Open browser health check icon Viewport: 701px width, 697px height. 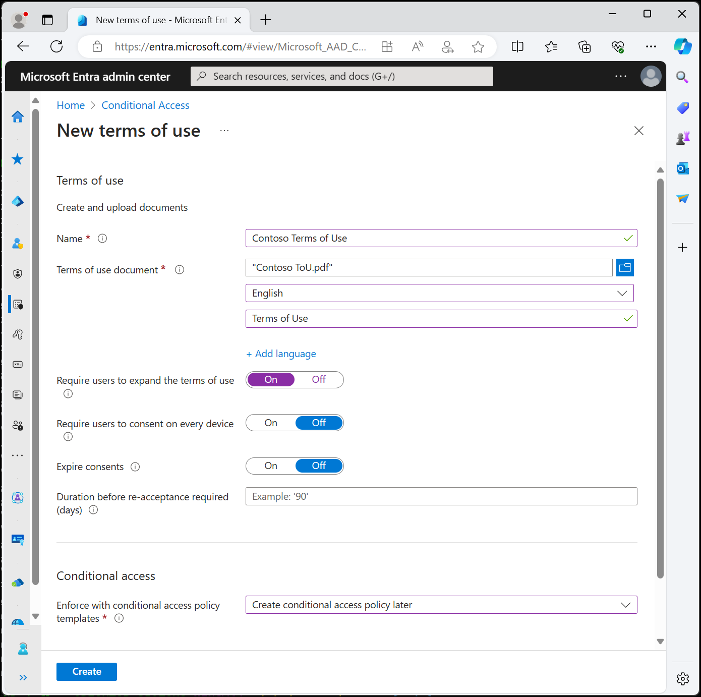pyautogui.click(x=618, y=46)
